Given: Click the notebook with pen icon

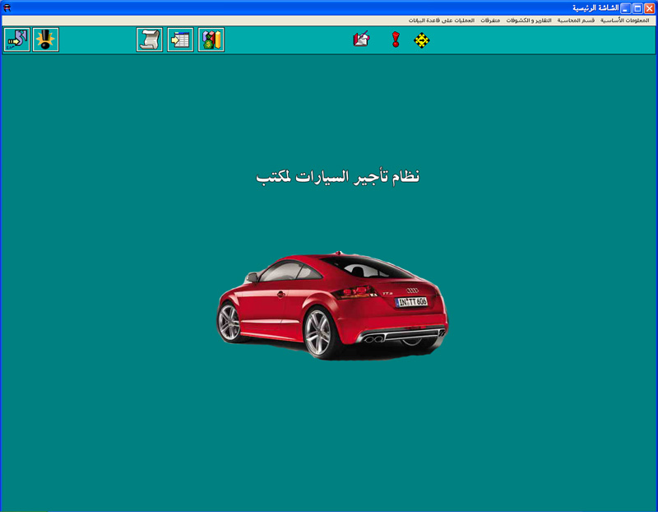Looking at the screenshot, I should click(361, 40).
